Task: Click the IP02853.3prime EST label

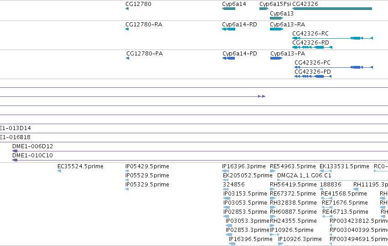Action: click(247, 230)
